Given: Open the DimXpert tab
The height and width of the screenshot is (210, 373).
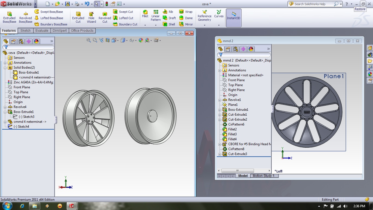Looking at the screenshot, I should coord(60,31).
